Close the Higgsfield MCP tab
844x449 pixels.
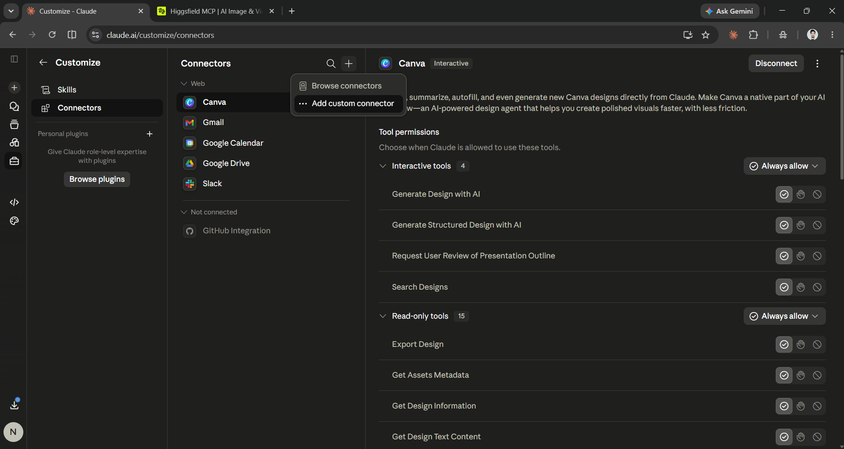click(272, 11)
